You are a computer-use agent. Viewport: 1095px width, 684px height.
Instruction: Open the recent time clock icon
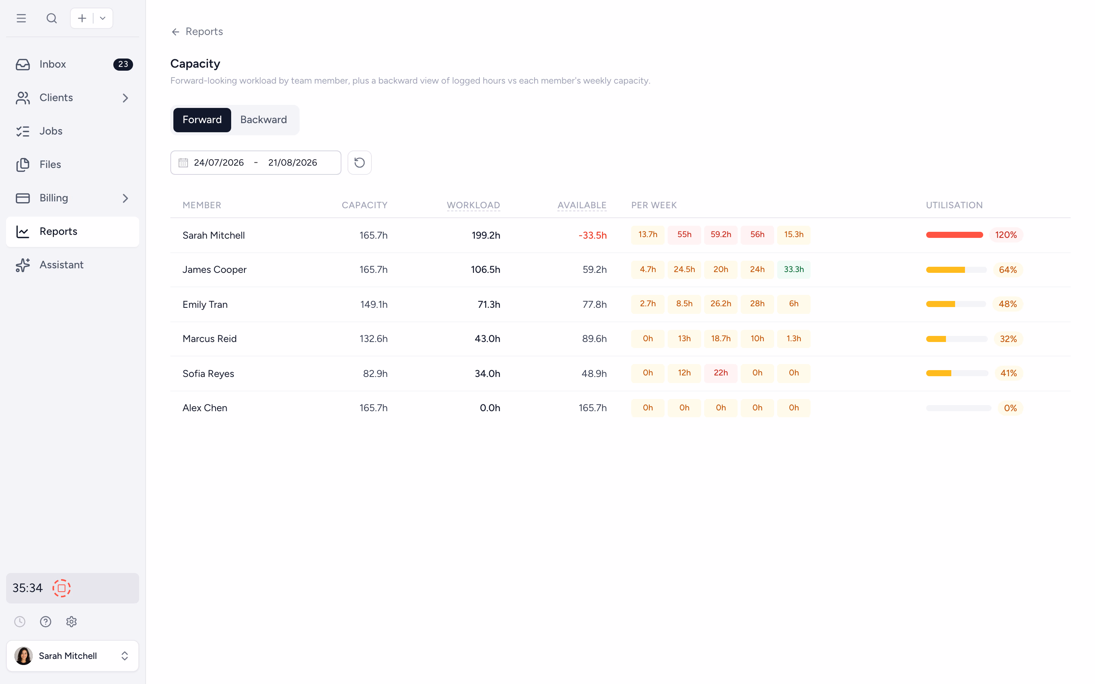20,622
